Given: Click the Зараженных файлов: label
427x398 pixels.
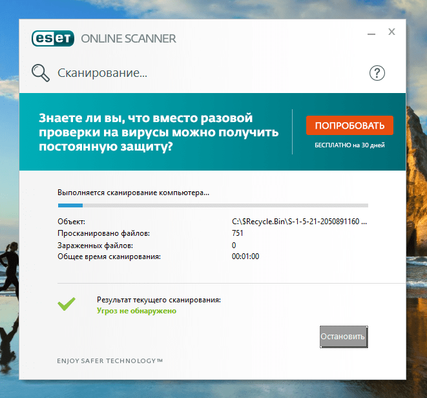Looking at the screenshot, I should pos(96,246).
